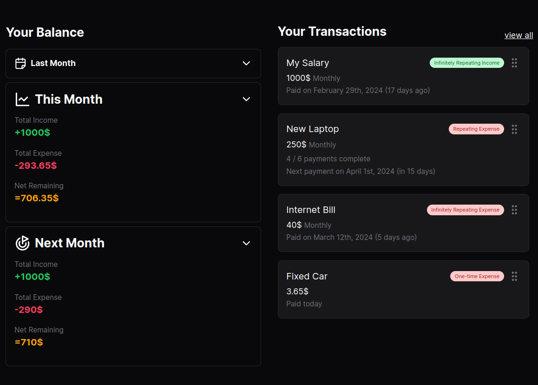Click the 4/6 payments complete progress text

328,159
